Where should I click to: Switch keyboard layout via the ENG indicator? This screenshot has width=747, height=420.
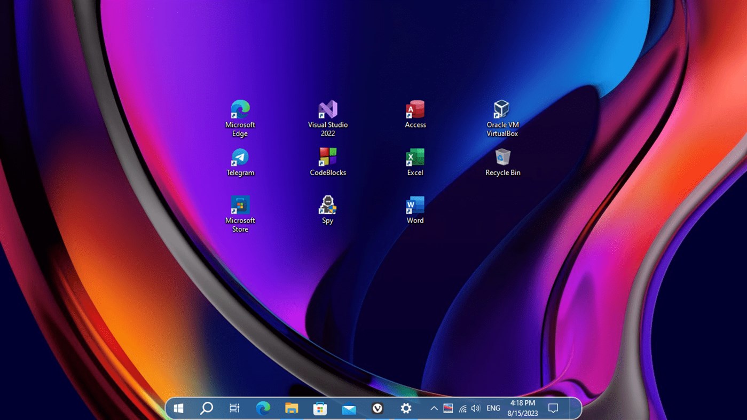pos(492,408)
